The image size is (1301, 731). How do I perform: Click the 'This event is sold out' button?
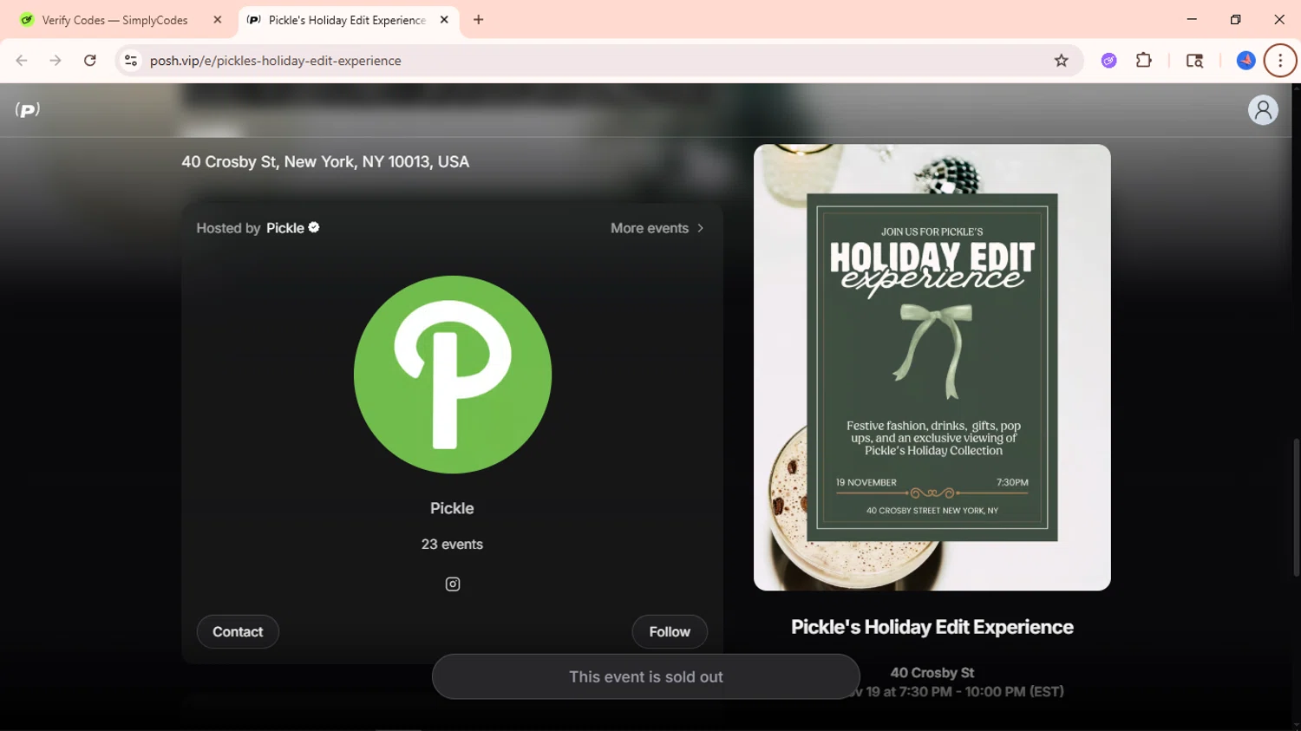[x=646, y=676]
